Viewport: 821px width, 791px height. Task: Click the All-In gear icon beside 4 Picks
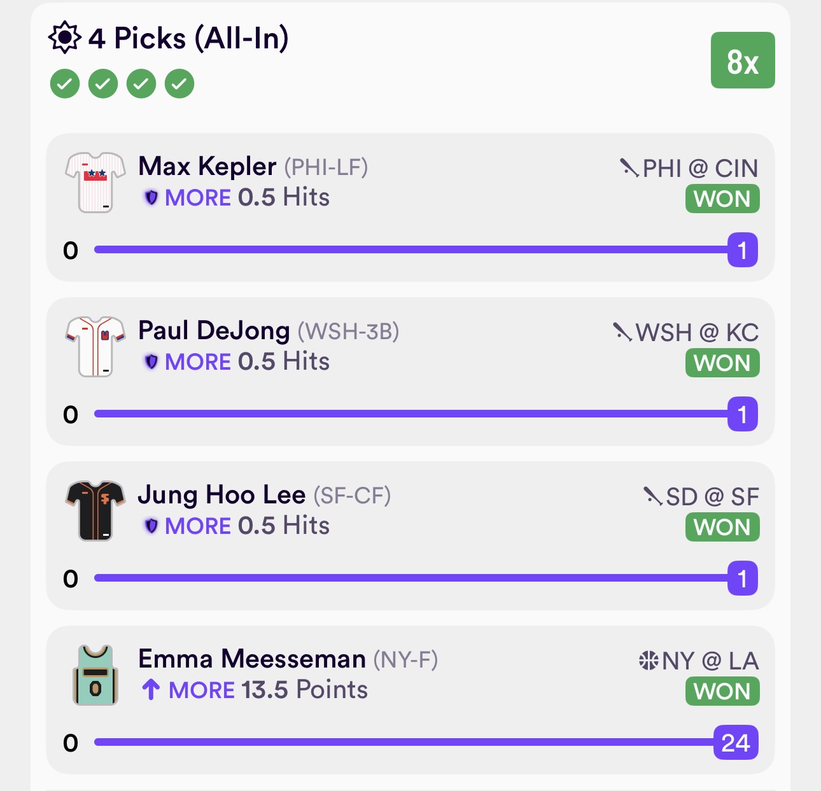64,38
